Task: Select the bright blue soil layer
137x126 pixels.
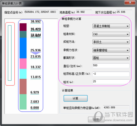Action: pos(23,48)
